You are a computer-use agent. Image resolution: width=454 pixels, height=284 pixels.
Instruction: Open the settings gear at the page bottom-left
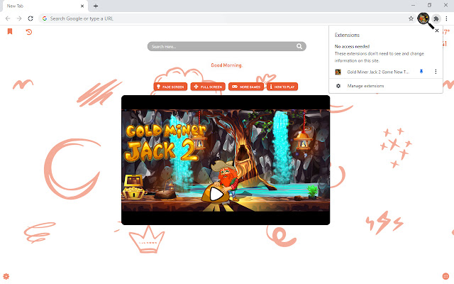point(6,276)
